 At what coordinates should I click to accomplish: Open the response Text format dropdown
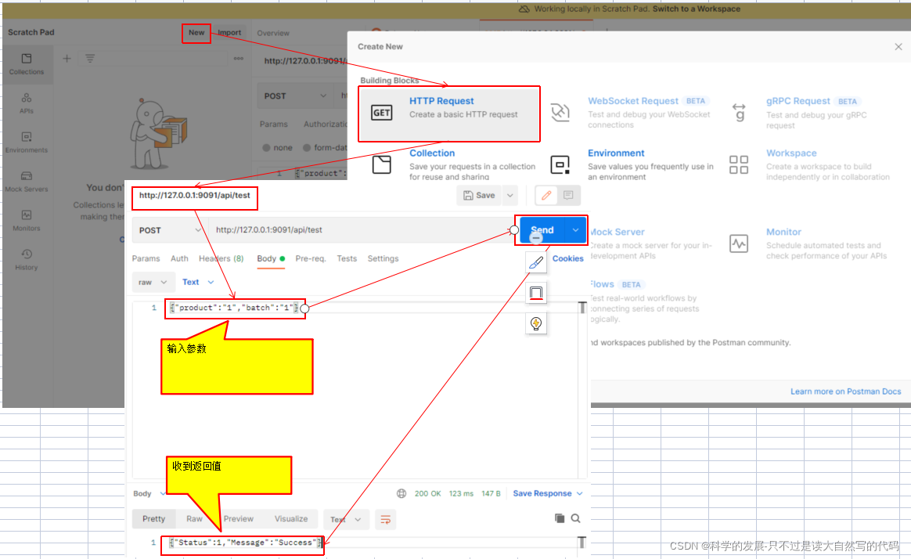(346, 520)
